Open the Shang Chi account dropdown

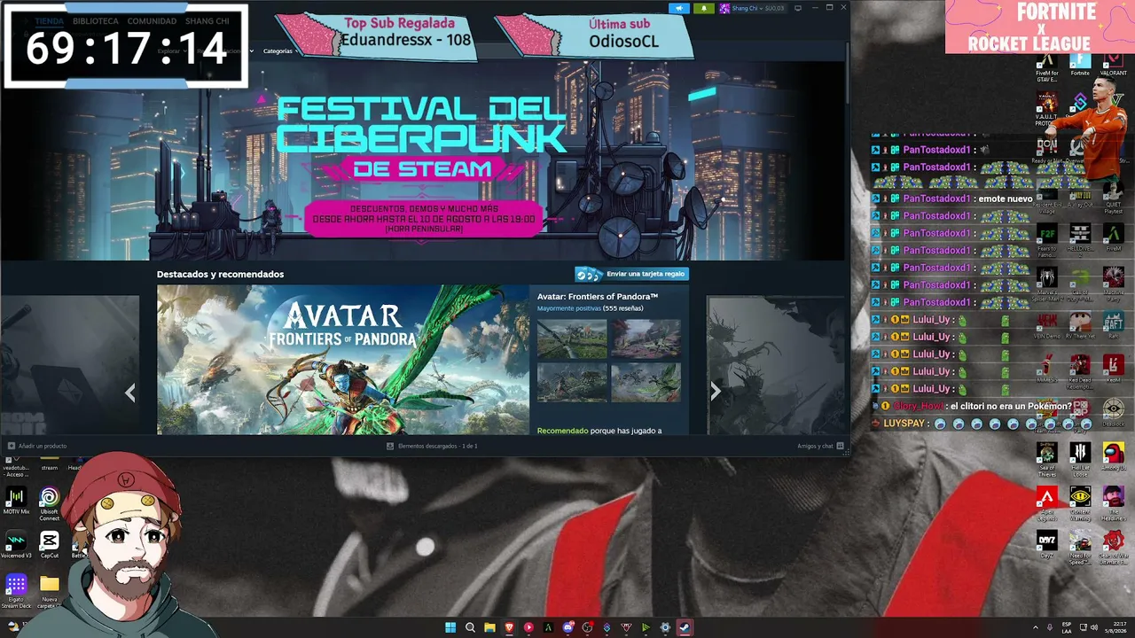pos(752,8)
